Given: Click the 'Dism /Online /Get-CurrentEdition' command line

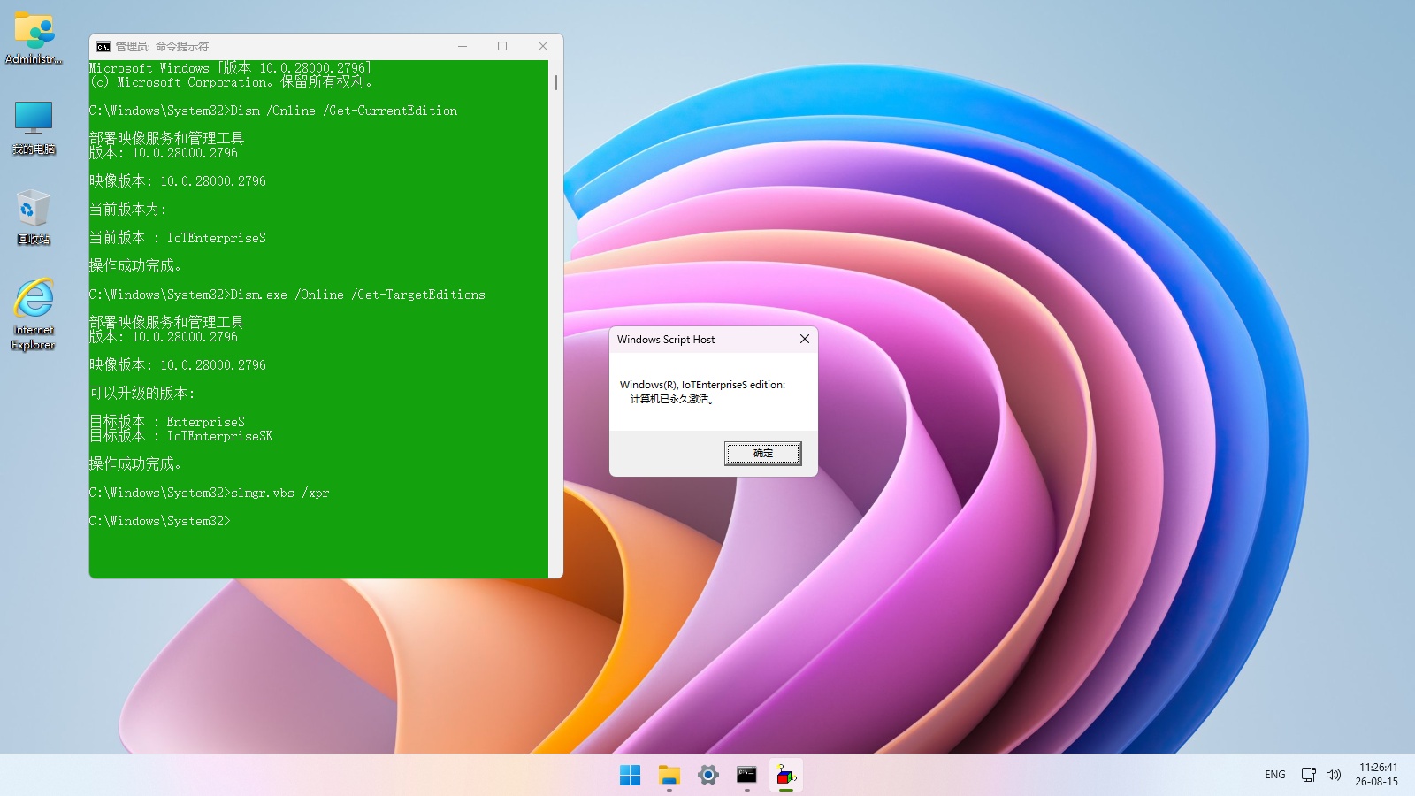Looking at the screenshot, I should 273,111.
